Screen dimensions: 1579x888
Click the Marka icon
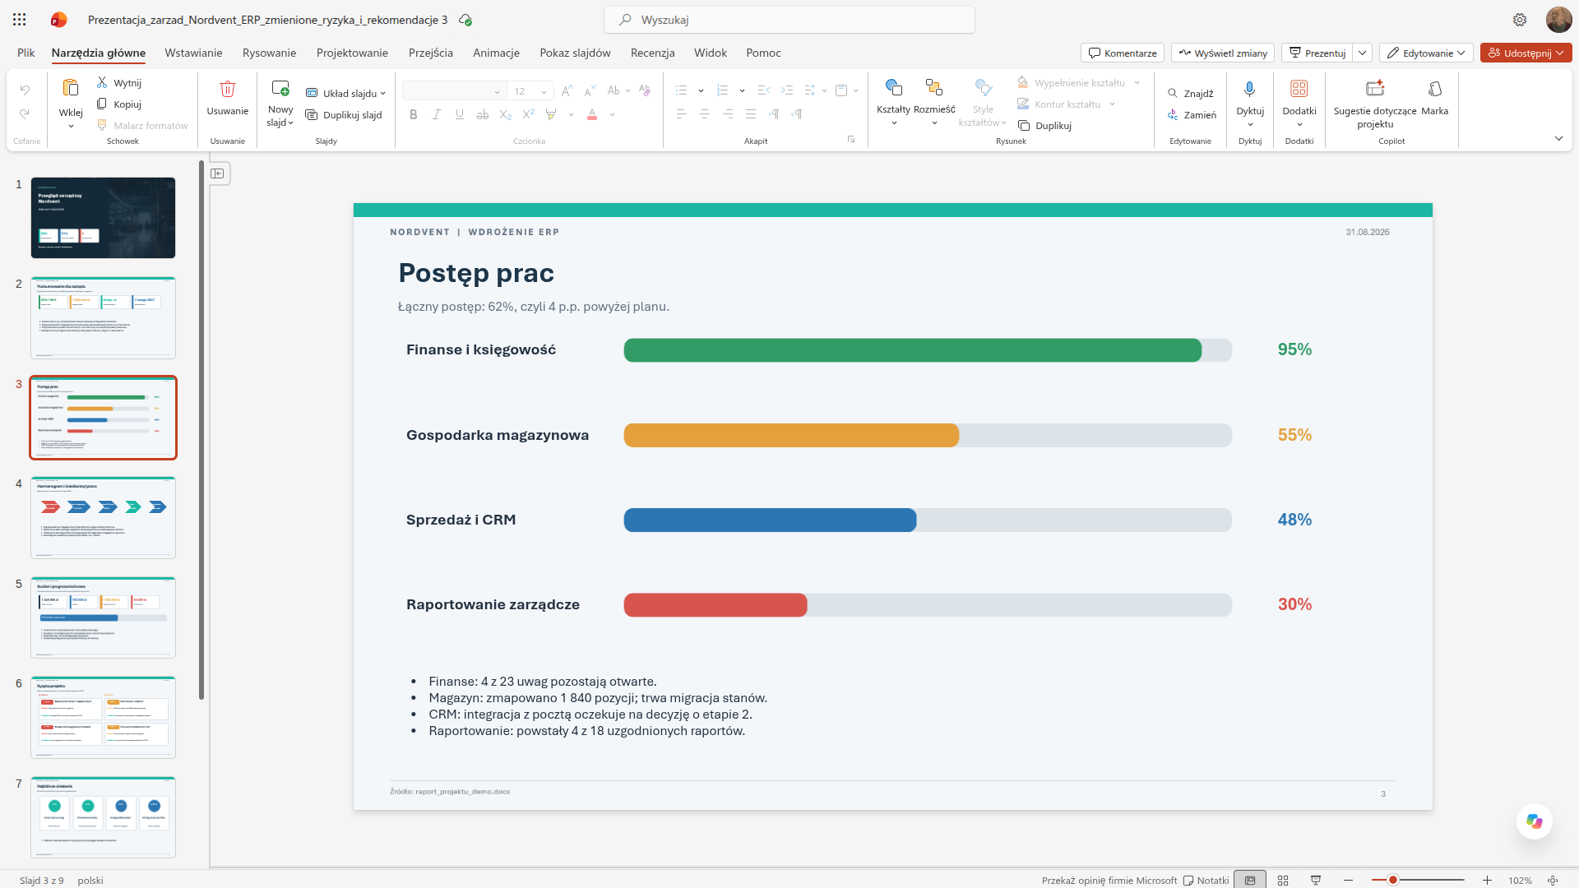(x=1435, y=88)
